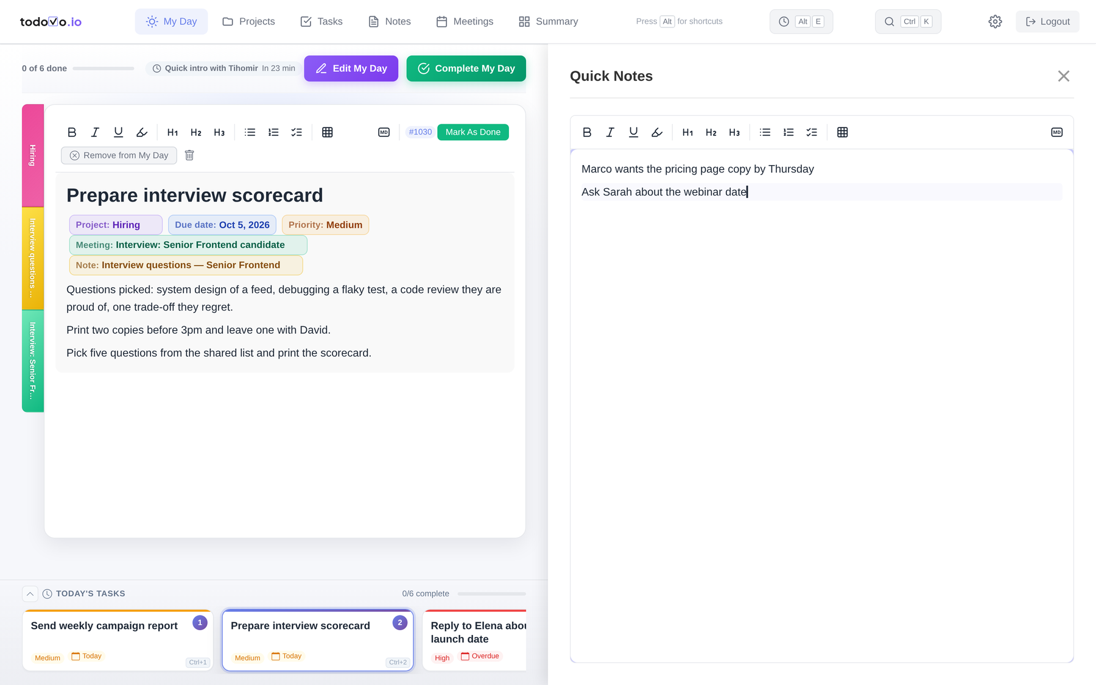The image size is (1096, 685).
Task: Toggle bold in Quick Notes toolbar
Action: click(x=587, y=132)
